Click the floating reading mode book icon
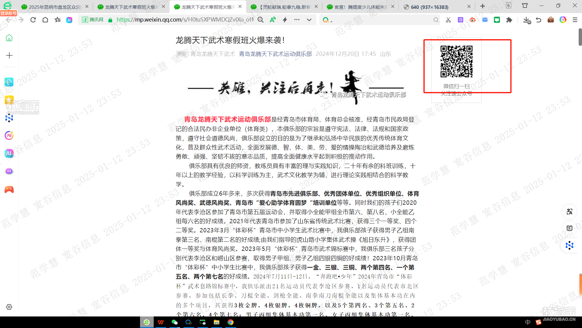 coord(570,228)
